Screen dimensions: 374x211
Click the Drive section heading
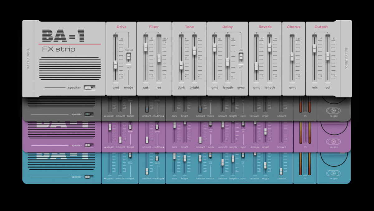tap(122, 27)
